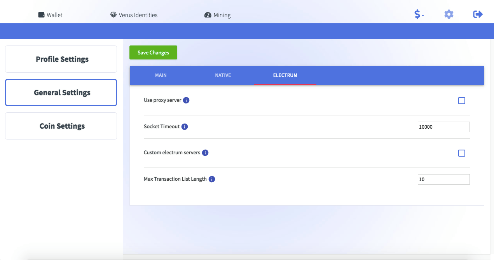Click the Max Transaction List Length label
494x260 pixels.
point(175,179)
